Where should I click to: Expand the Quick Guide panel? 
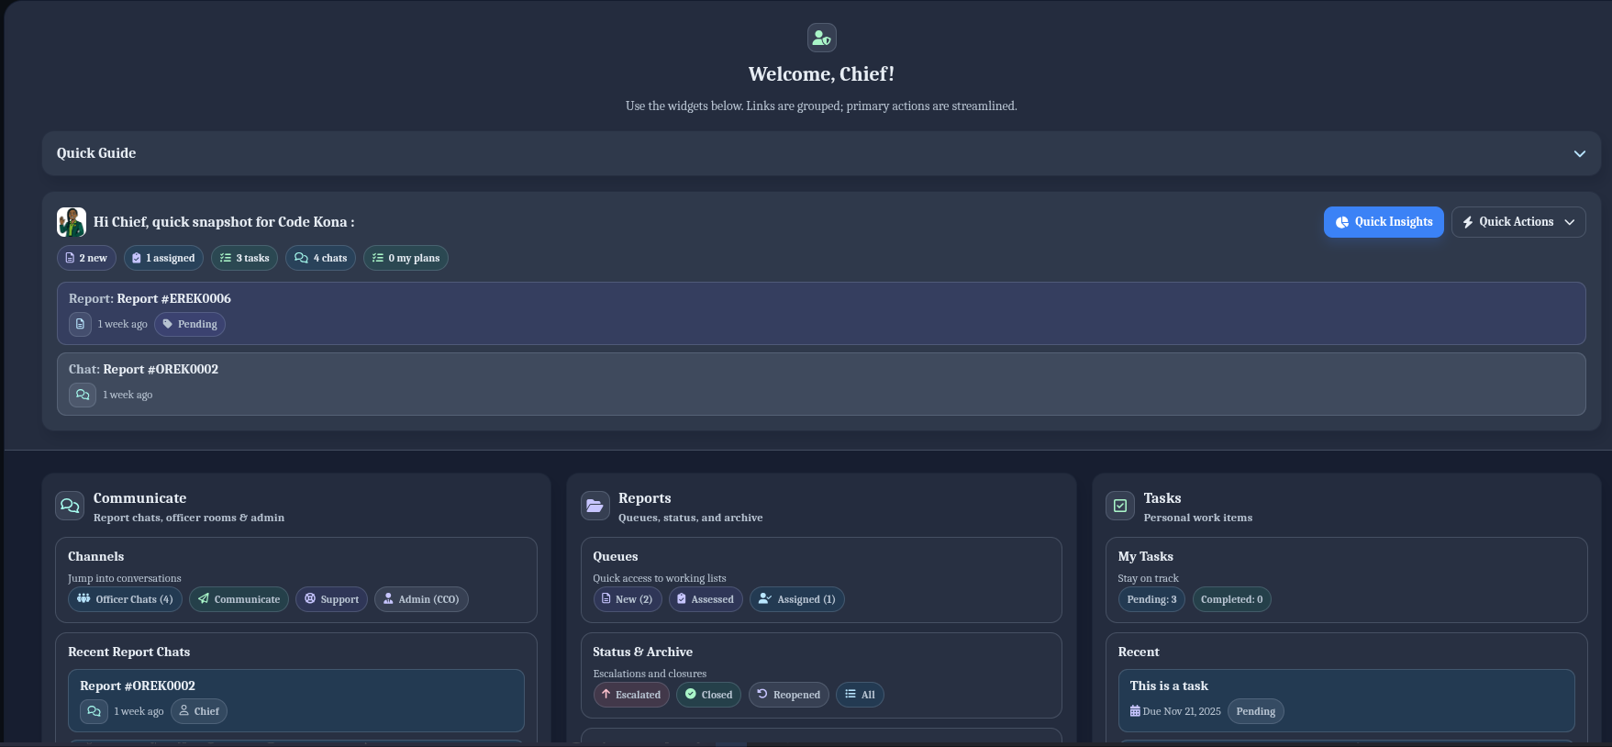pos(1579,153)
